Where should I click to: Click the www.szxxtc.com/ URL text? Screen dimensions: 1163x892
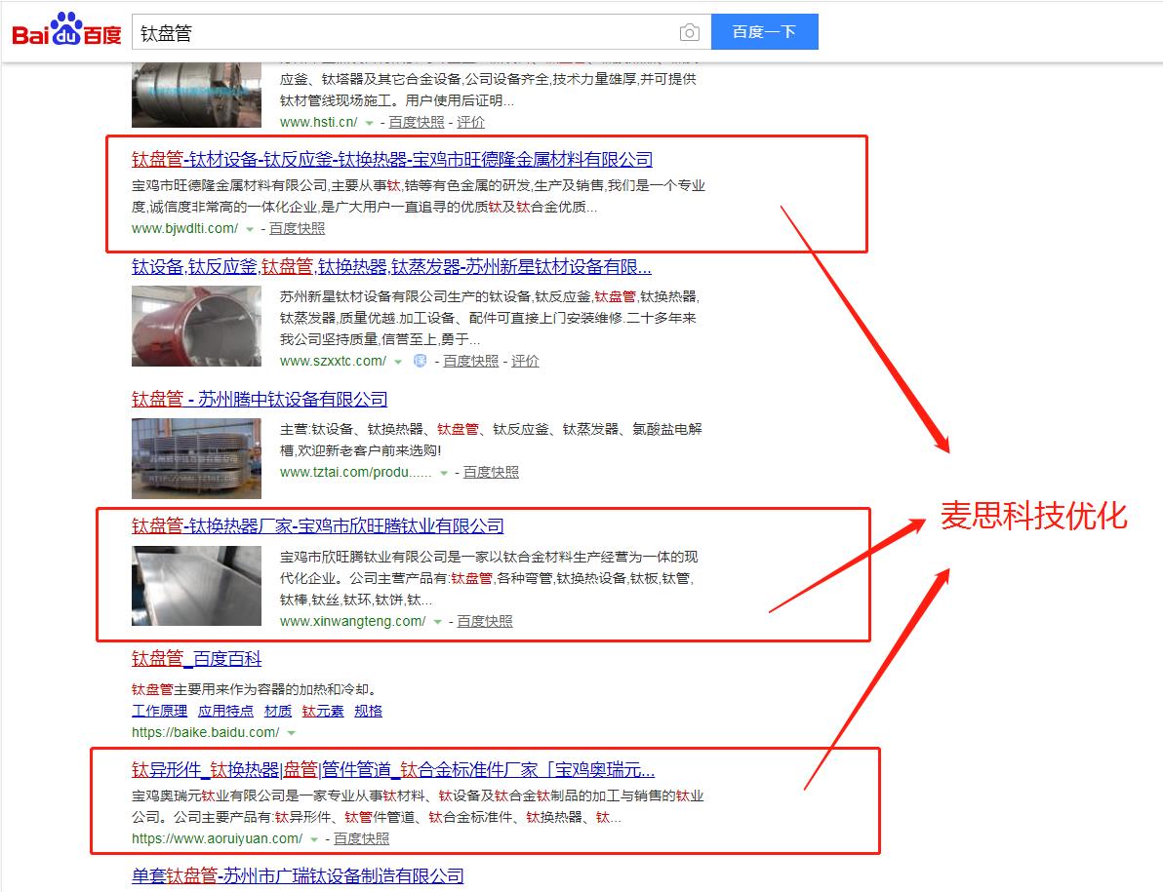333,361
